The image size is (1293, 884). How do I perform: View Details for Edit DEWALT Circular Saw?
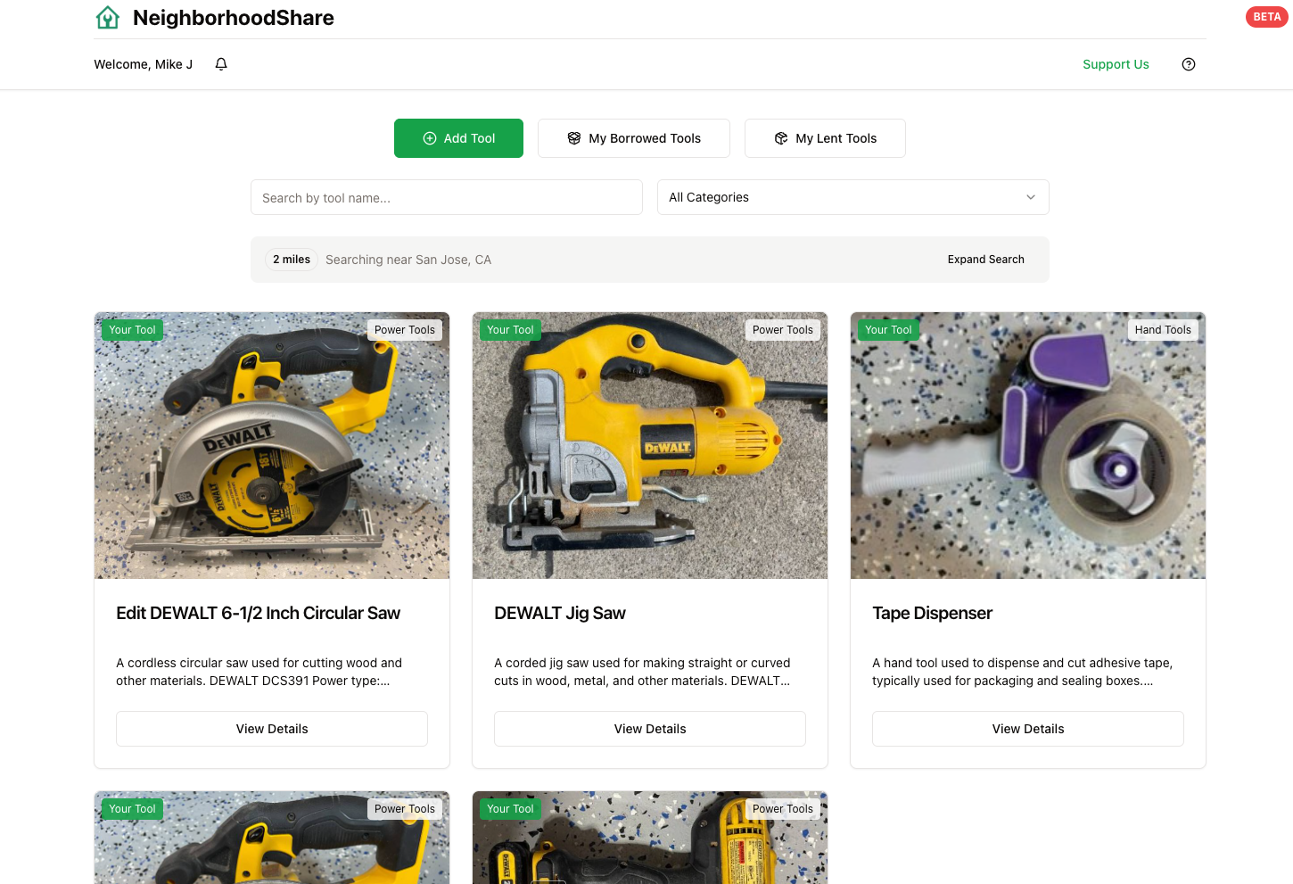click(x=272, y=729)
